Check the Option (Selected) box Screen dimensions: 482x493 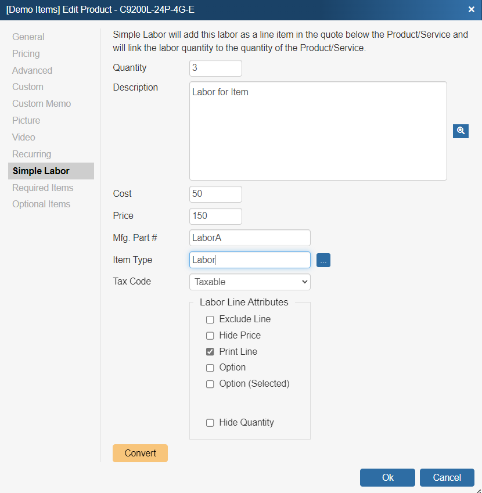(x=210, y=384)
